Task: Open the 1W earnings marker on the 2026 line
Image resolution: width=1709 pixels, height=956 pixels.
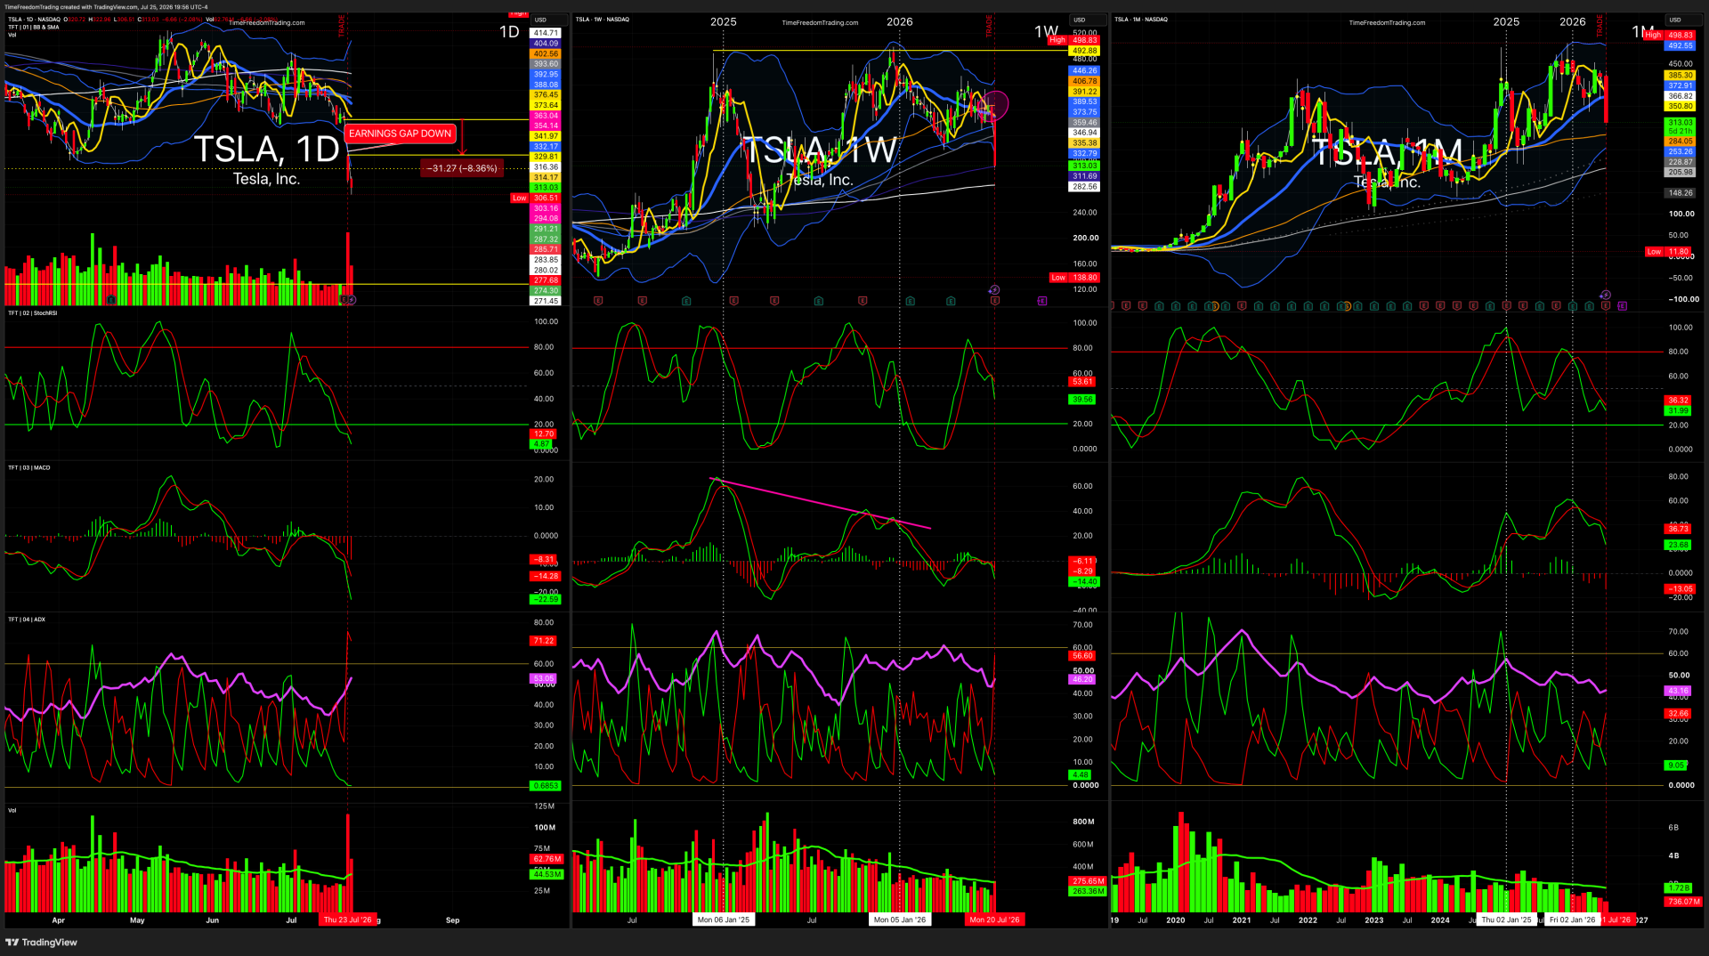Action: coord(910,301)
